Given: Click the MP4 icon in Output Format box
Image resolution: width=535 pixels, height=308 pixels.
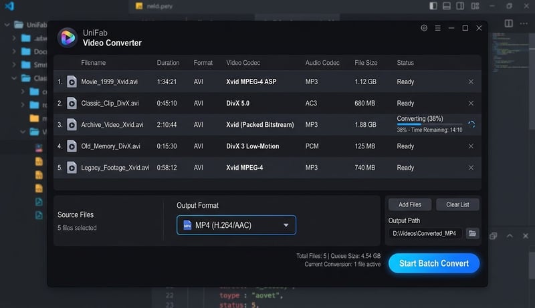Looking at the screenshot, I should (187, 225).
